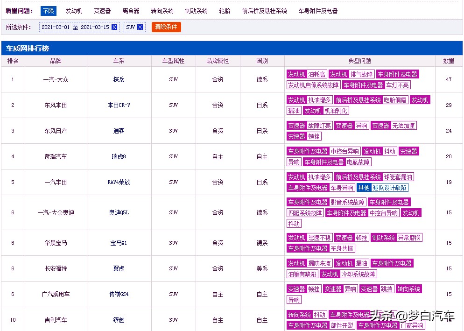Image resolution: width=464 pixels, height=331 pixels.
Task: Click the 典型问题 column header
Action: (x=359, y=61)
